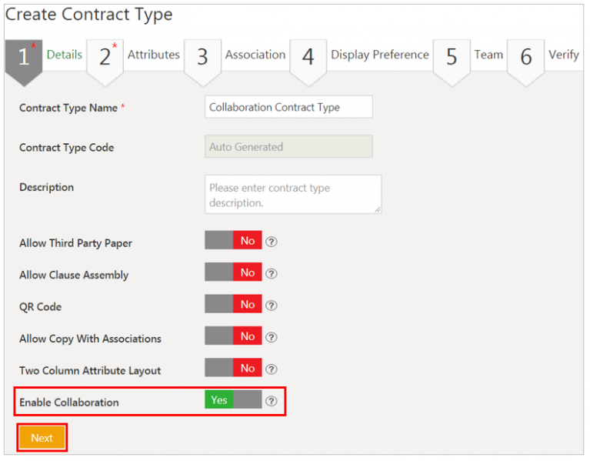Viewport: 590px width, 461px height.
Task: Click into the Contract Type Name field
Action: point(289,107)
